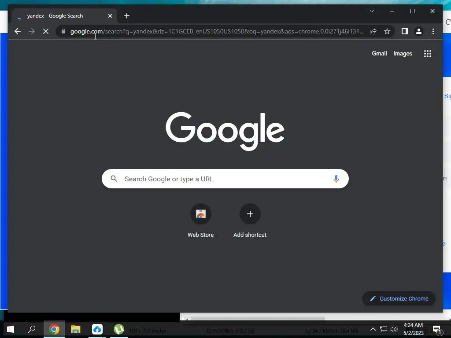Screen dimensions: 451x338
Task: Click the address bar URL text
Action: tap(217, 31)
